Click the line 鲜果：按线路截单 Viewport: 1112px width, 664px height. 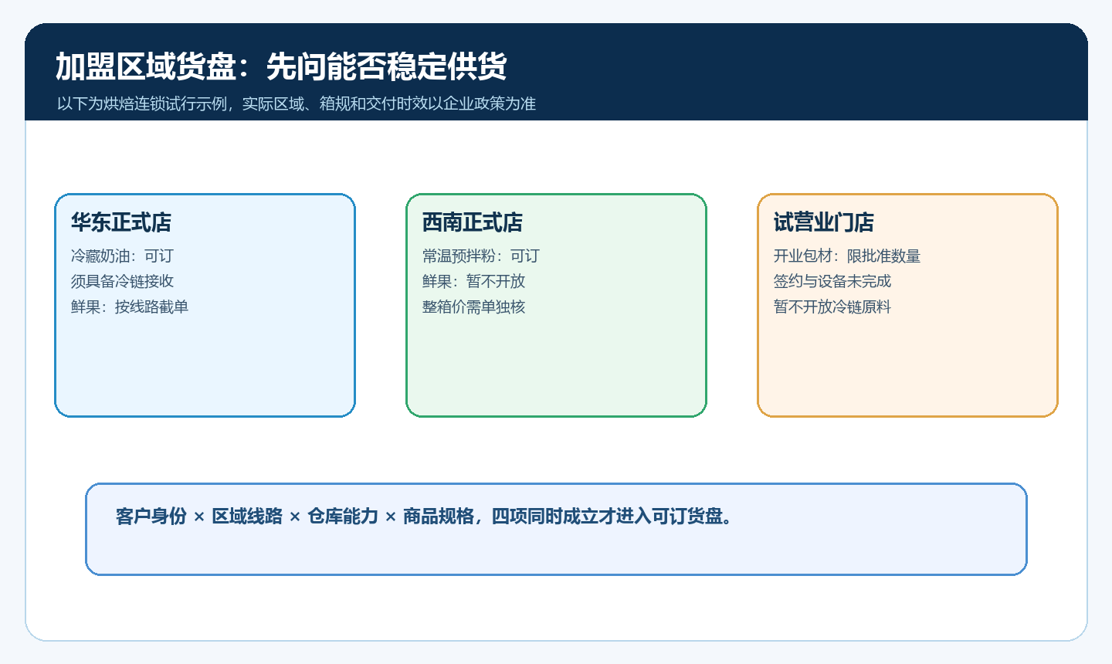tap(130, 307)
